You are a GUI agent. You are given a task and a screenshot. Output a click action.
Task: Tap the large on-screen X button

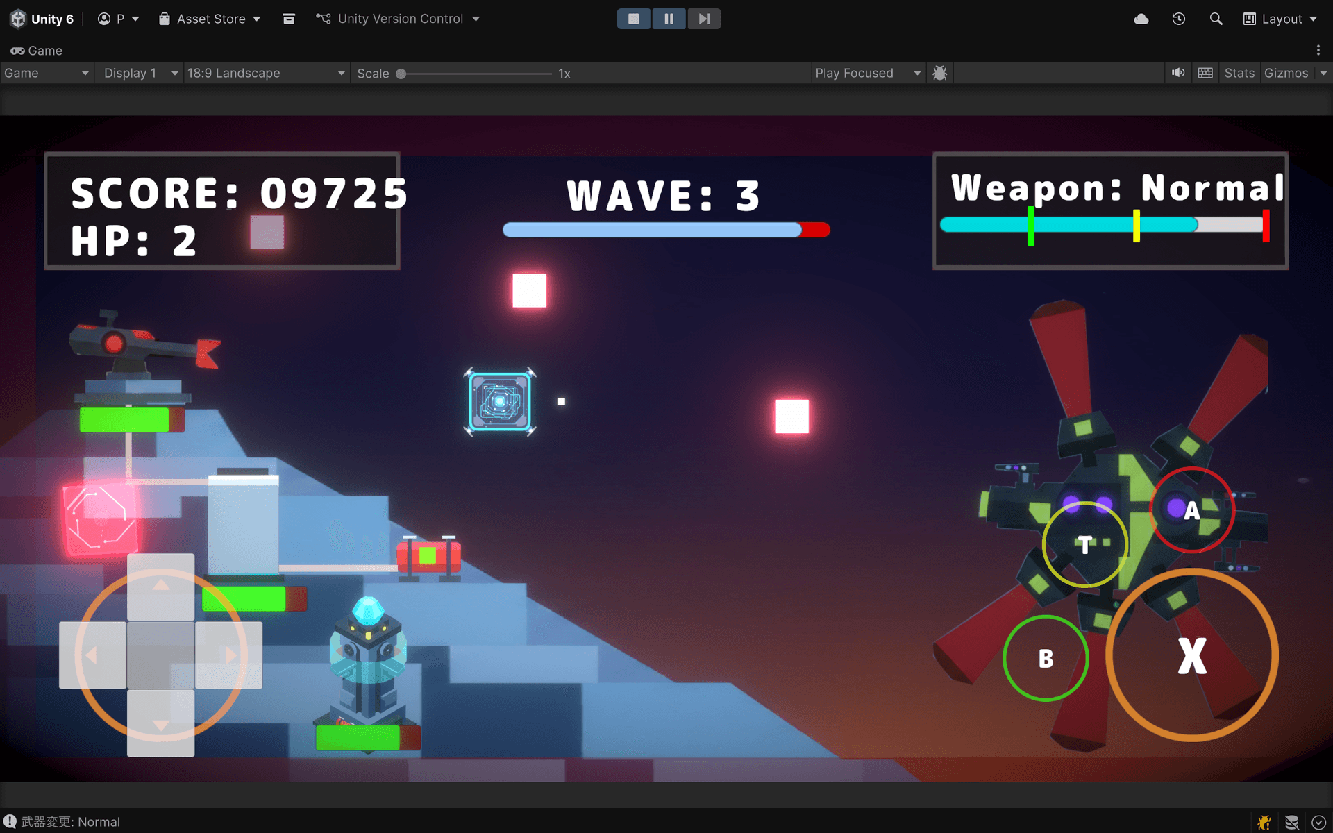pos(1192,655)
